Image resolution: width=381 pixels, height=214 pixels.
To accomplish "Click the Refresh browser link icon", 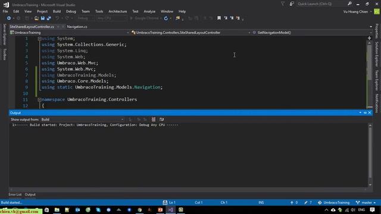I will pyautogui.click(x=166, y=18).
